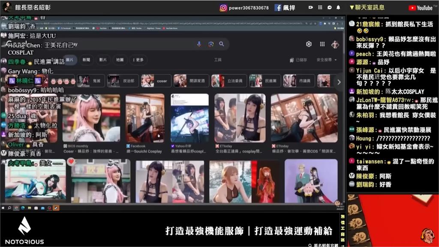439x247 pixels.
Task: Click the voice search microphone icon
Action: [199, 44]
